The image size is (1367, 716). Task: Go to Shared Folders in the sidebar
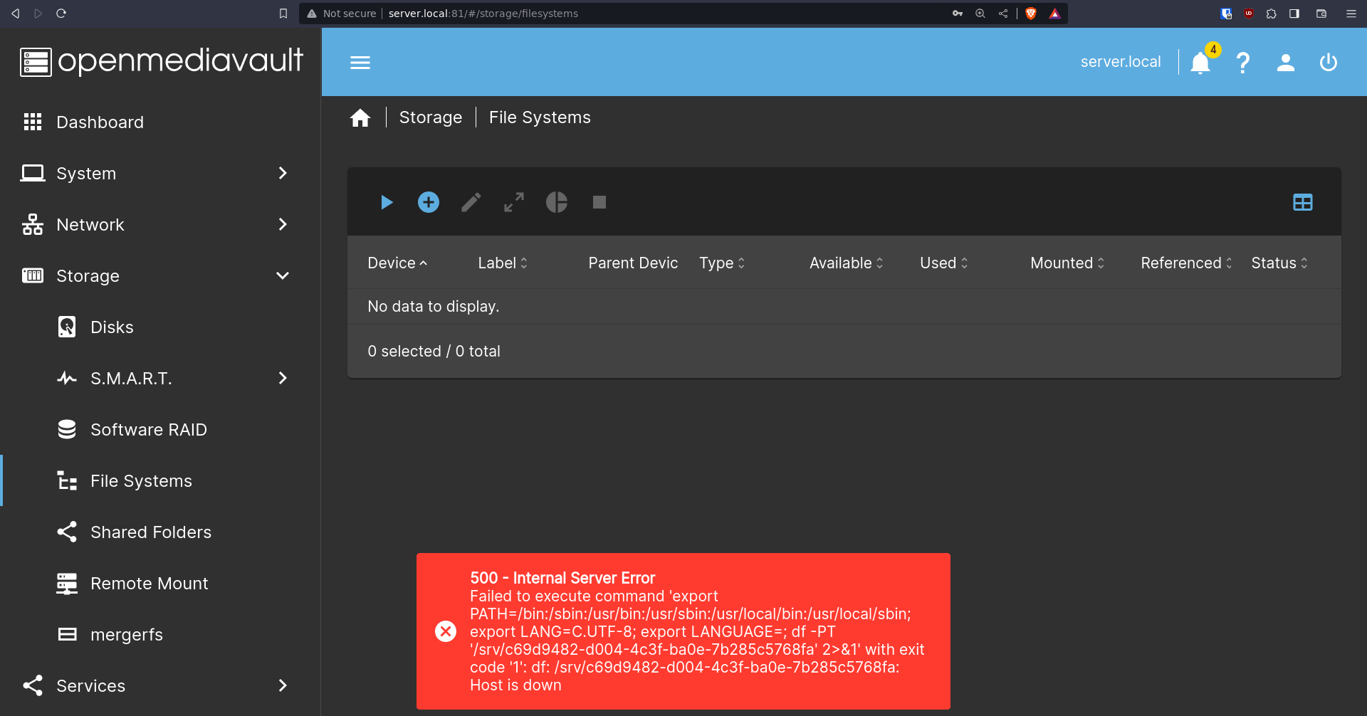151,532
